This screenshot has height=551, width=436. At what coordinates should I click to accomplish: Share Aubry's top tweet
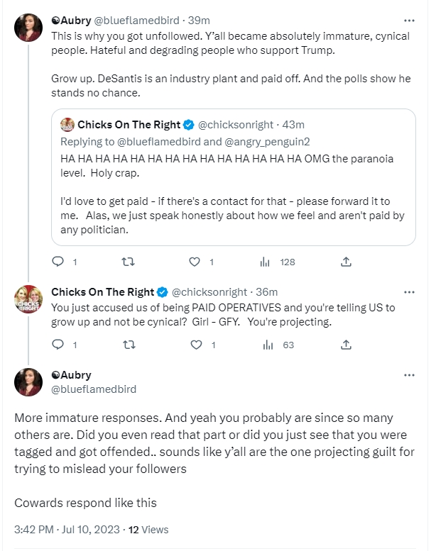pyautogui.click(x=346, y=262)
